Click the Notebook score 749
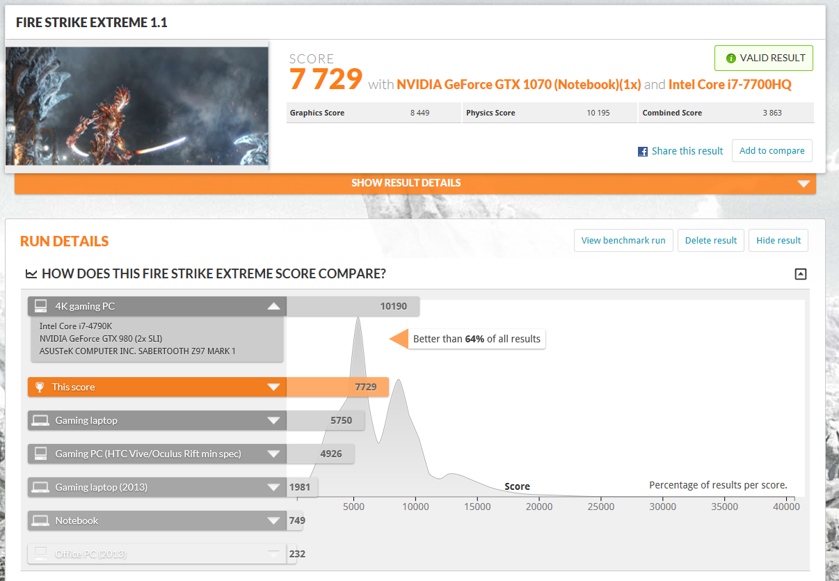This screenshot has height=581, width=839. [x=297, y=520]
